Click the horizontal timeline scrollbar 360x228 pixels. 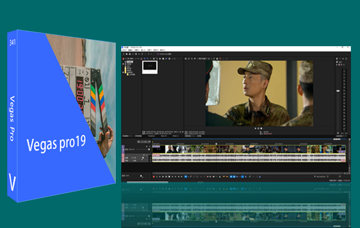pyautogui.click(x=248, y=173)
